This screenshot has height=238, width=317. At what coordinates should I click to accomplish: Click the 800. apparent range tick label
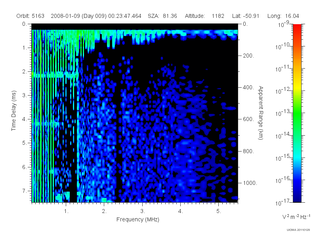click(248, 151)
